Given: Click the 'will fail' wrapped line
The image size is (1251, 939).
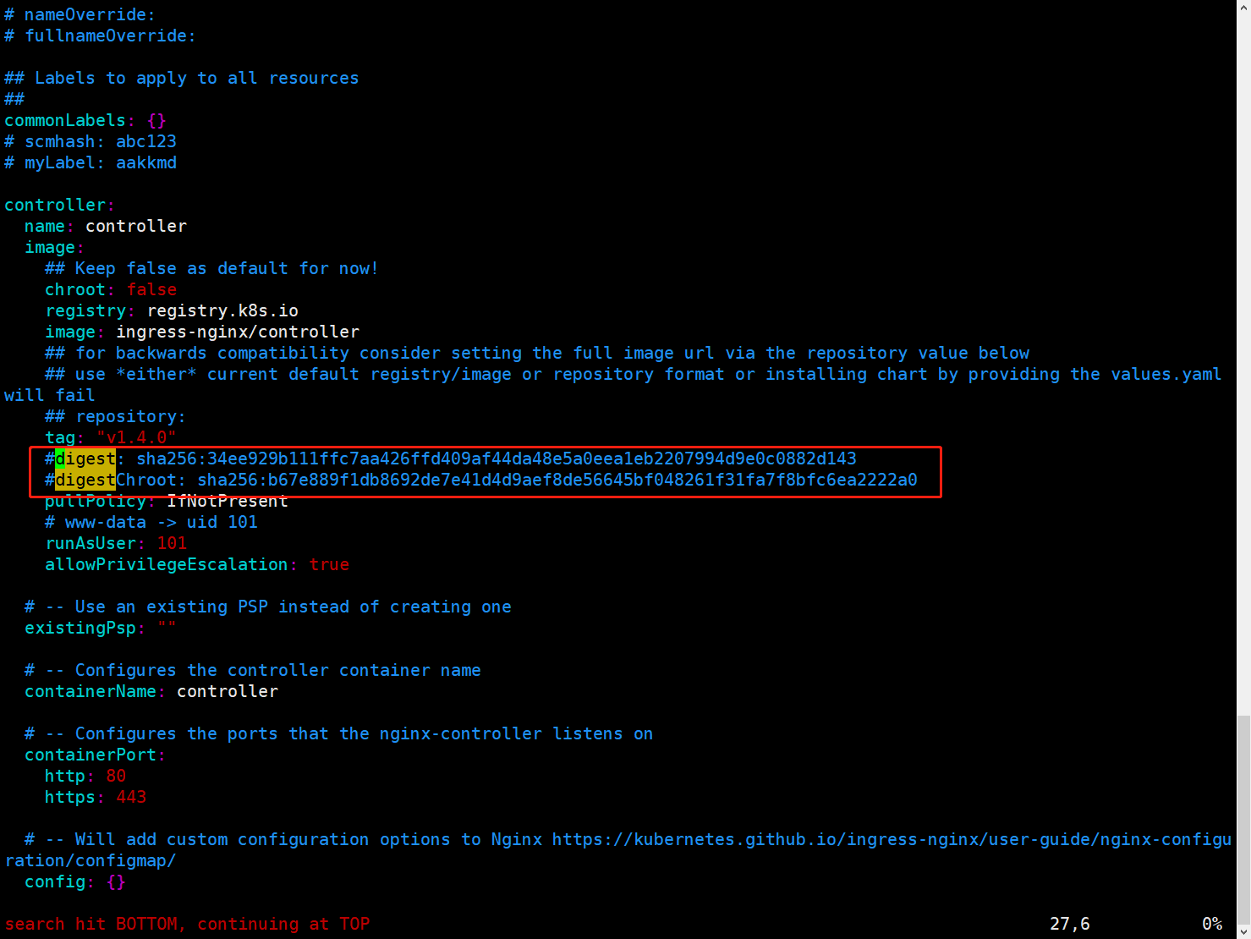Looking at the screenshot, I should pyautogui.click(x=50, y=395).
